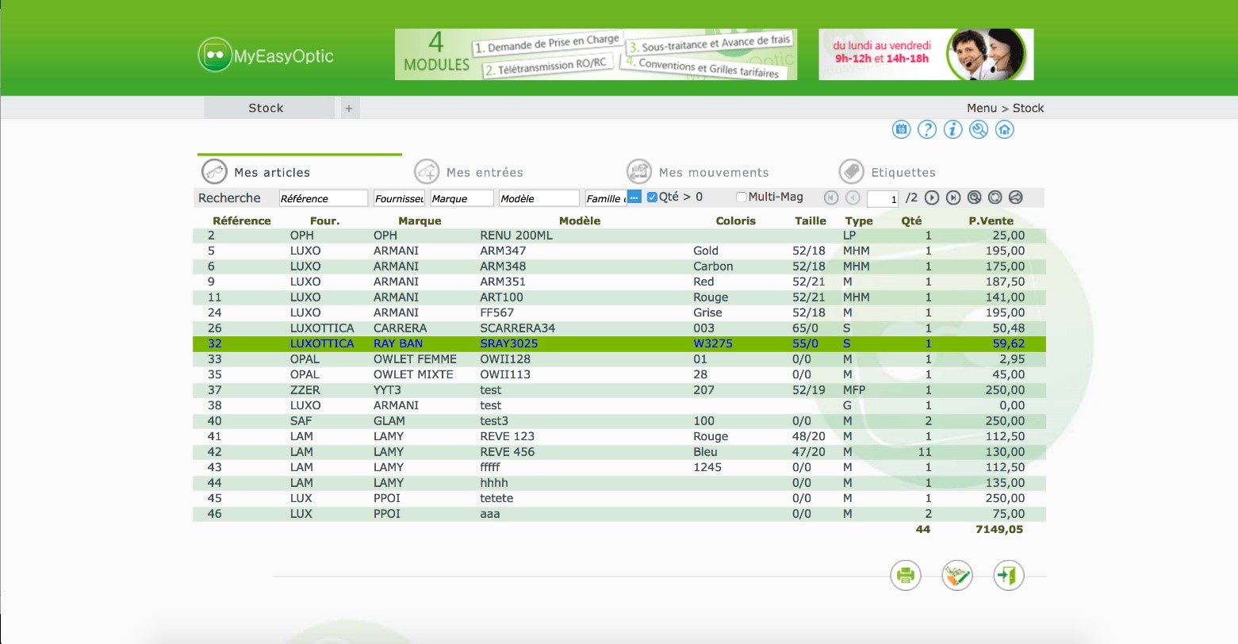
Task: Select the highlighted SRAY3025 row
Action: [619, 343]
